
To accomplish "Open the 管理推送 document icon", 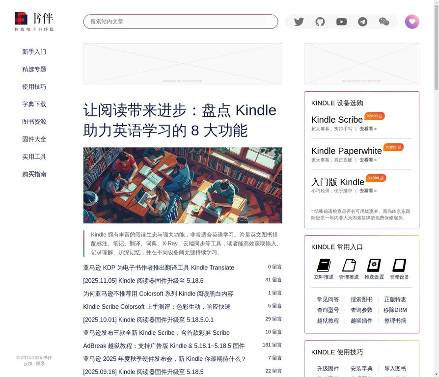I will (x=349, y=266).
